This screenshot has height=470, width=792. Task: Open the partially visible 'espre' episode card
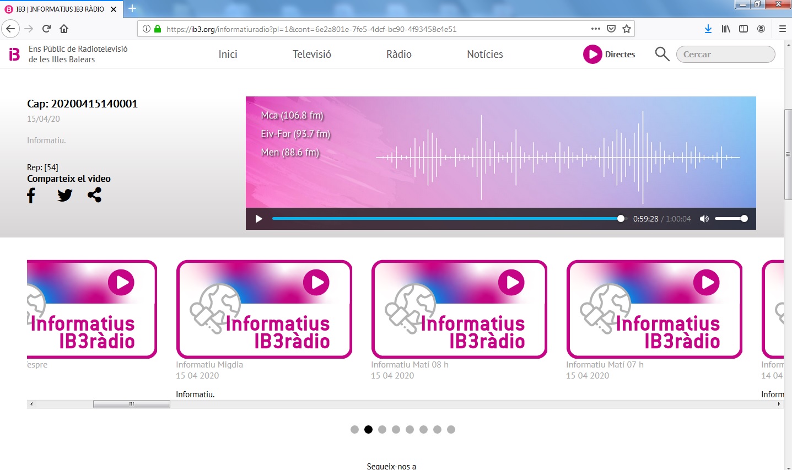coord(92,309)
